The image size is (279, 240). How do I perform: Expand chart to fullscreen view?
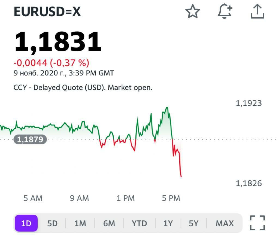tap(257, 223)
